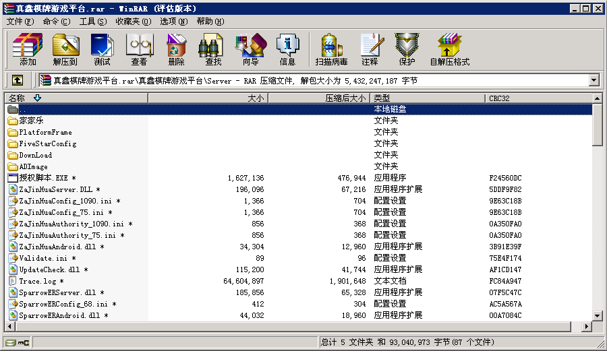Click the 删除 (Delete) toolbar icon
Screen dimensions: 607x351
176,49
